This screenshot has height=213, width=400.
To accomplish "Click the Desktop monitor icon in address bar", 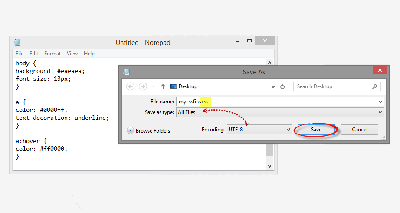I will point(174,86).
